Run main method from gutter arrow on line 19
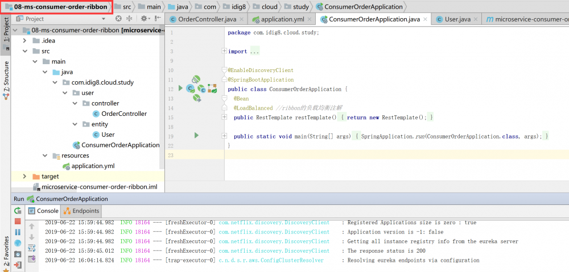 [x=196, y=136]
